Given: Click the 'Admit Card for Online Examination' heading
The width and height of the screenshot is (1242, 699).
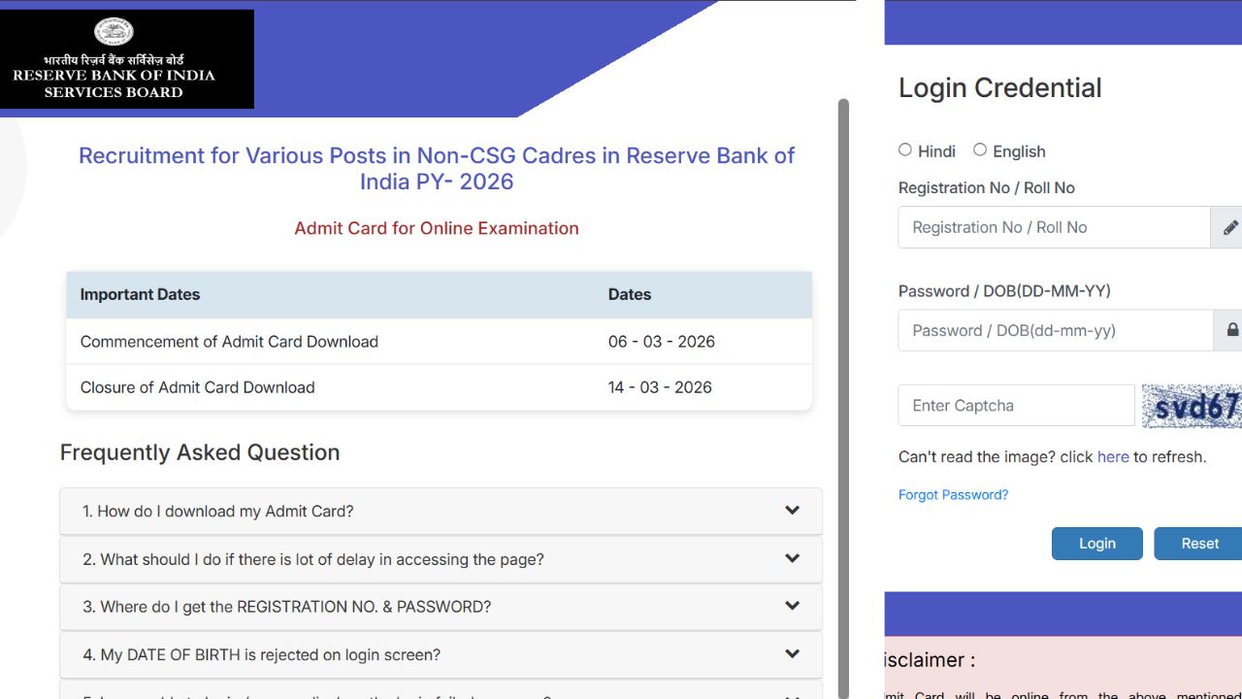Looking at the screenshot, I should [x=437, y=228].
